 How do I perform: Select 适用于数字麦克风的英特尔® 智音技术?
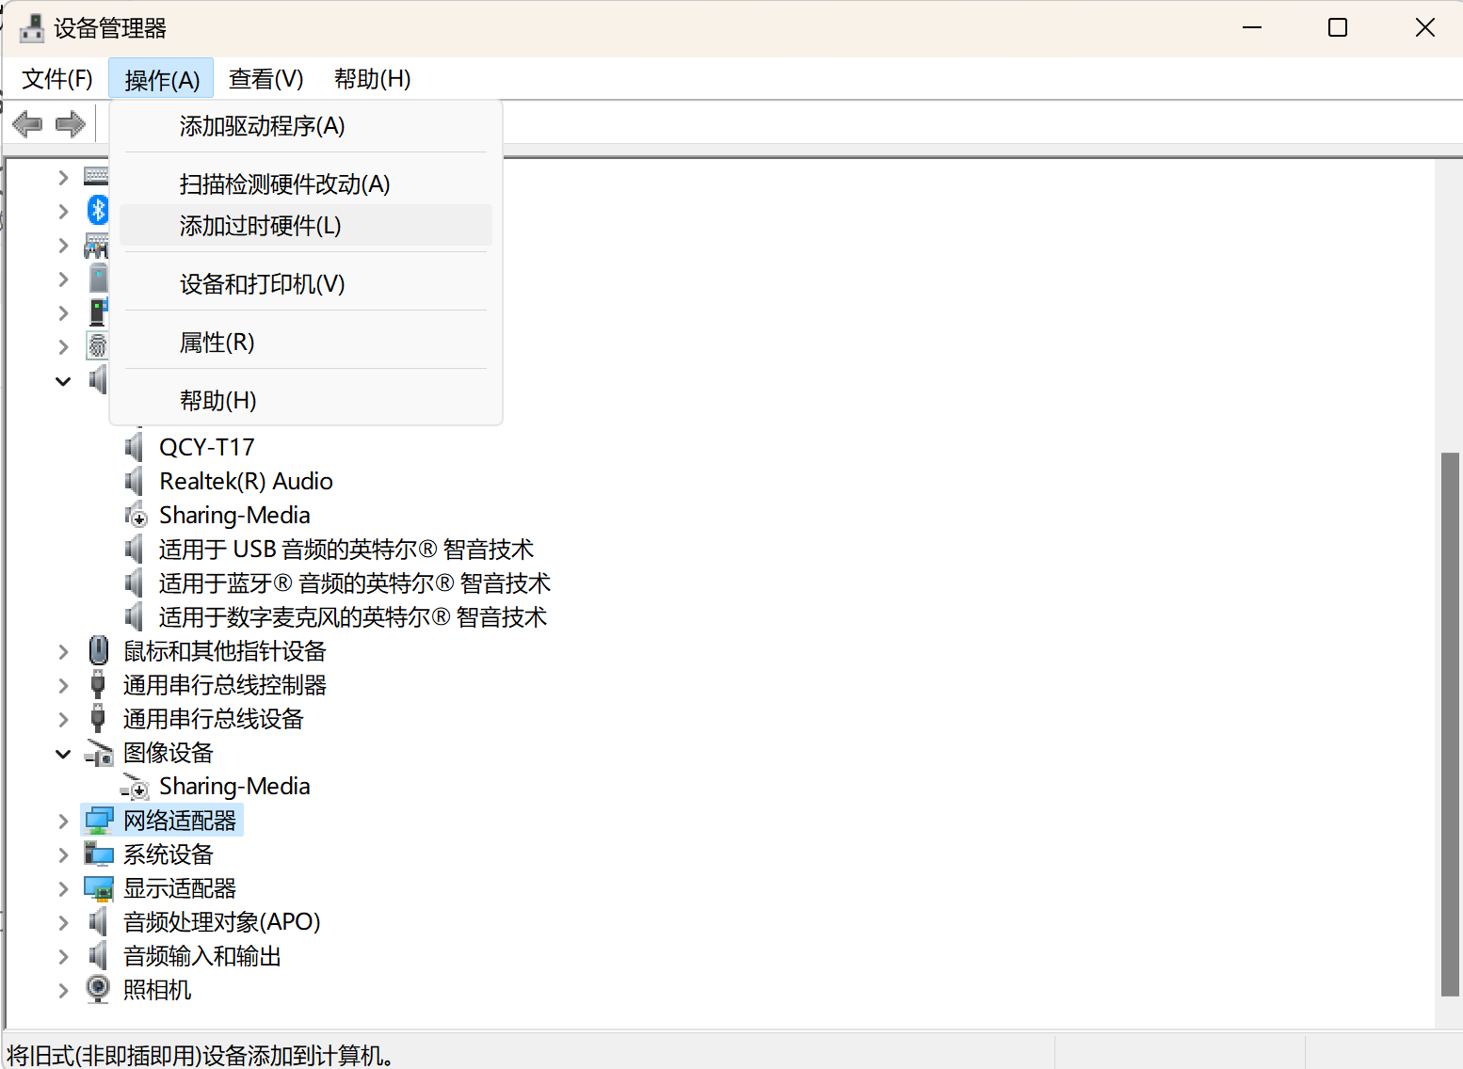pyautogui.click(x=353, y=617)
